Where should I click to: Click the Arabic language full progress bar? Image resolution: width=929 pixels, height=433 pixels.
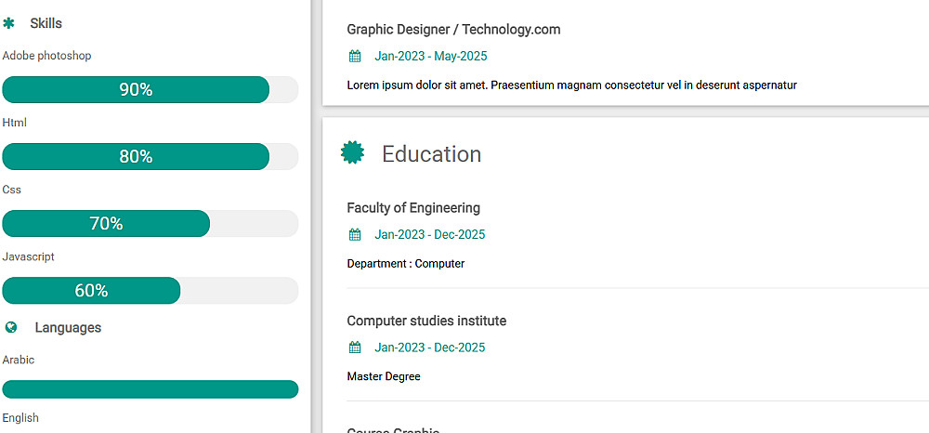click(x=150, y=389)
